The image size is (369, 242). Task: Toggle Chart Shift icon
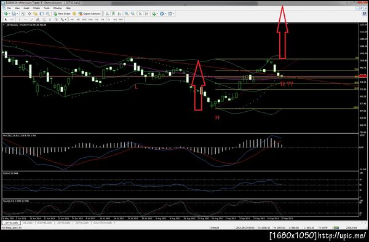coord(147,14)
